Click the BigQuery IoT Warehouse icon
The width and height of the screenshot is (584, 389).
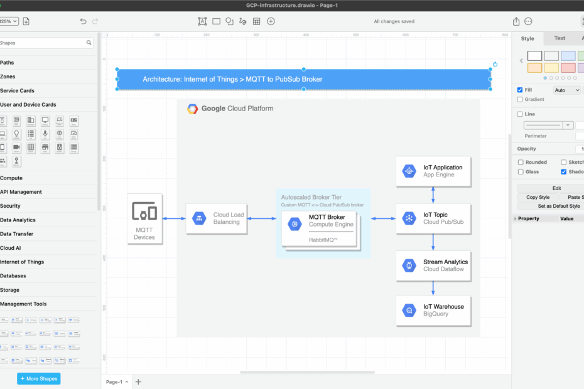[x=409, y=310]
